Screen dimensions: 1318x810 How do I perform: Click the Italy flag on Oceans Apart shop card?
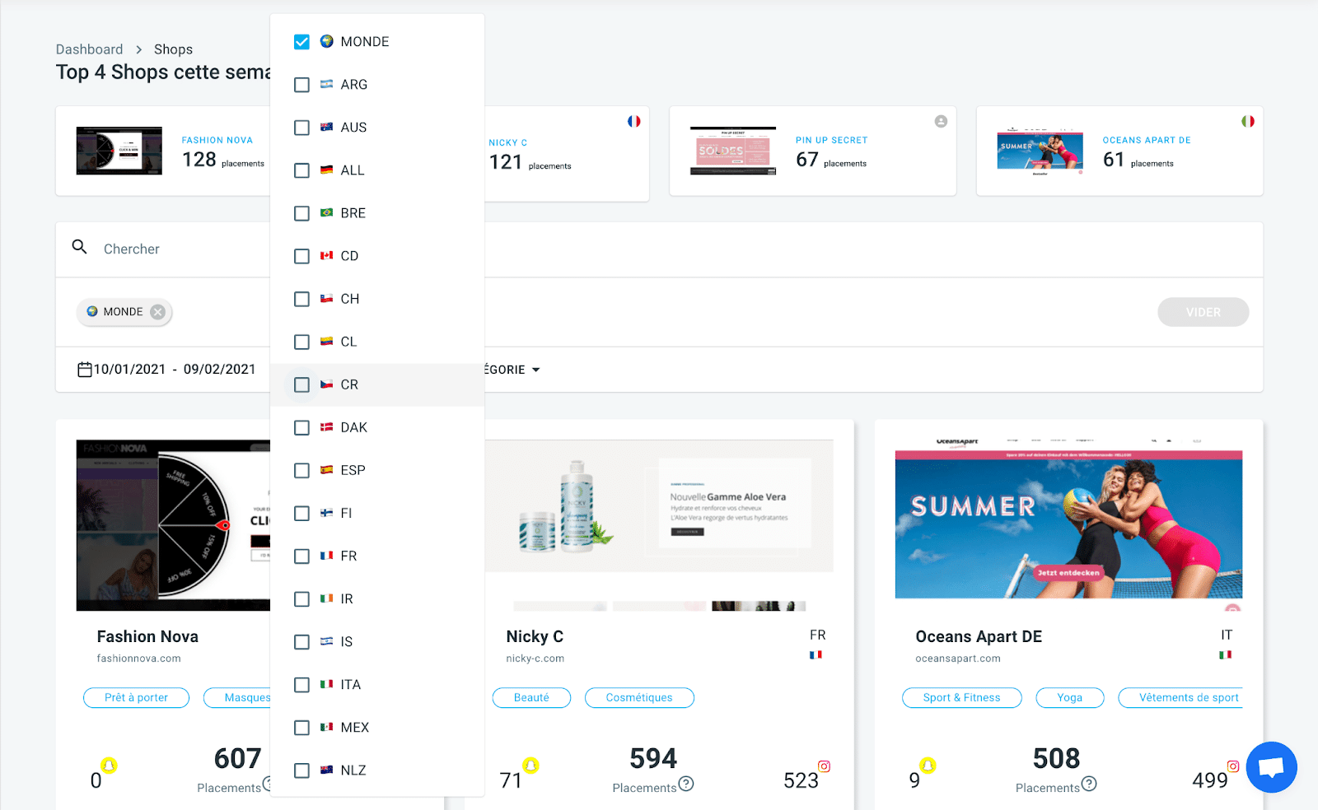(1226, 655)
